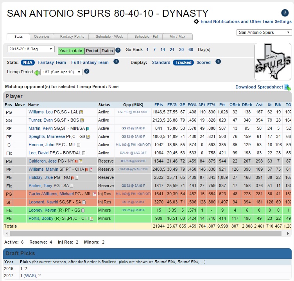Go back 60 days

tap(191, 50)
